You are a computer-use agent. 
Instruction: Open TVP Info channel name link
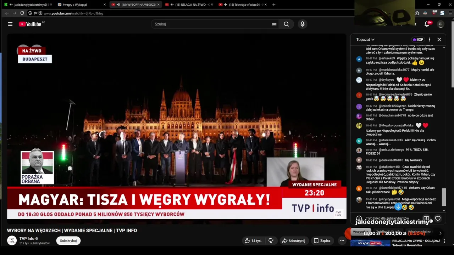click(27, 239)
